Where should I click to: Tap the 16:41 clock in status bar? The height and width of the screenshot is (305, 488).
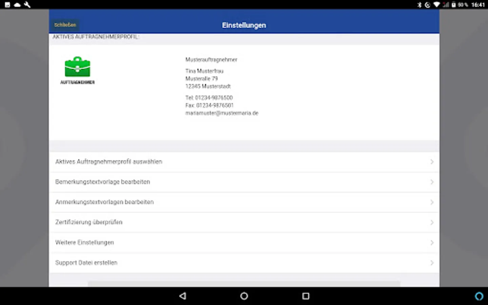479,5
